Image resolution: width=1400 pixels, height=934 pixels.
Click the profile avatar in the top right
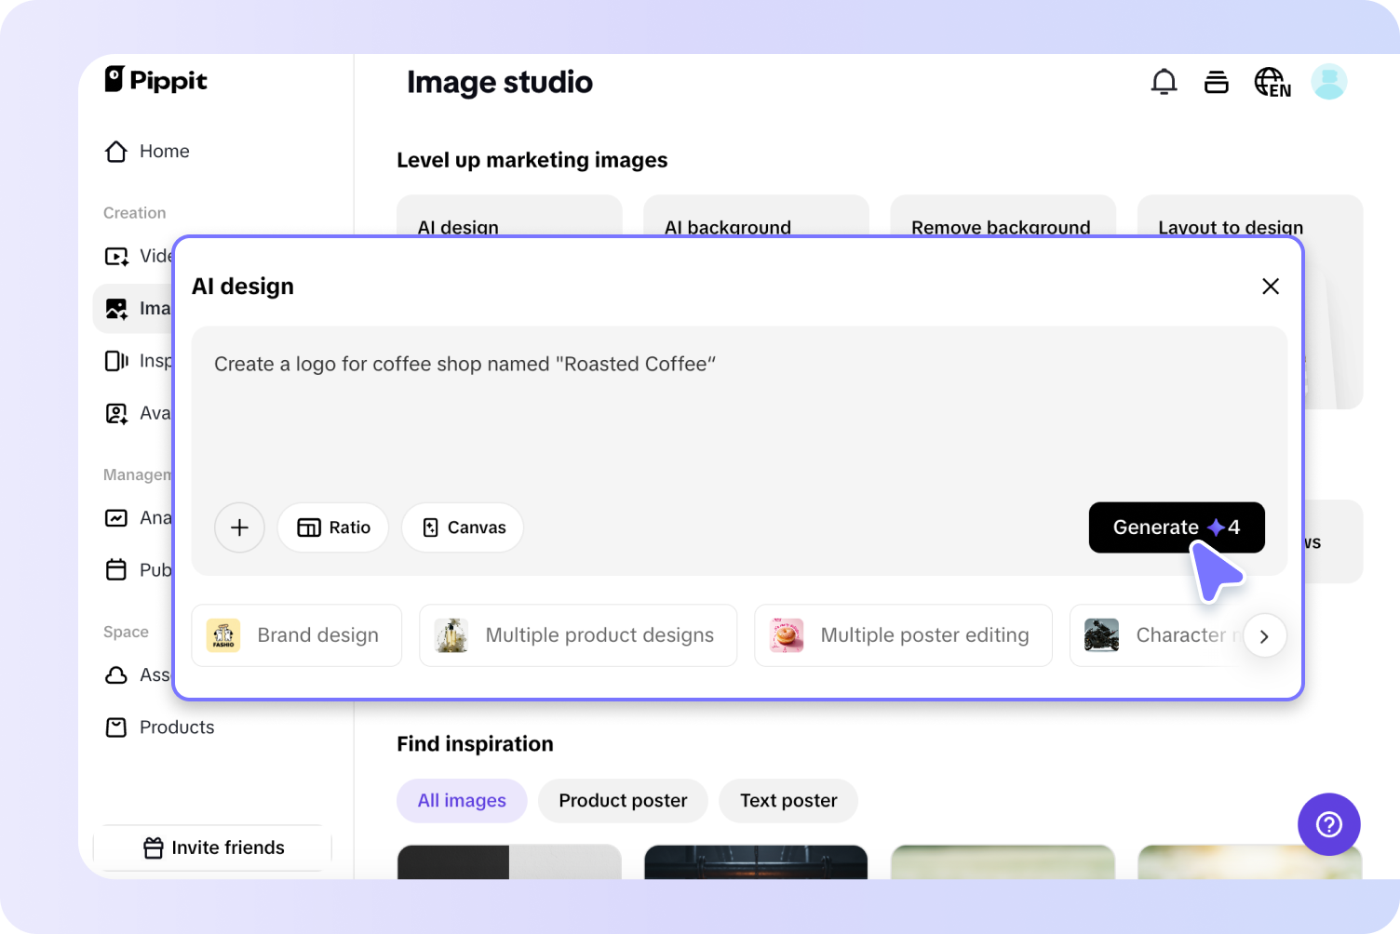pyautogui.click(x=1329, y=82)
